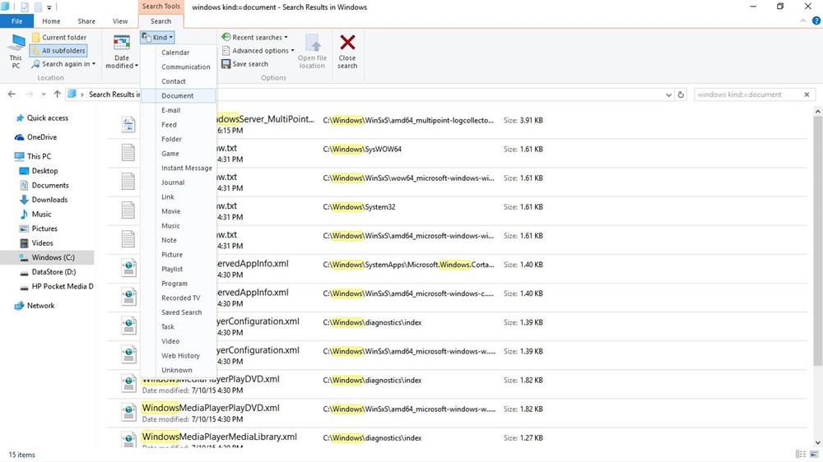Click the Save search disk icon
823x462 pixels.
(x=226, y=64)
